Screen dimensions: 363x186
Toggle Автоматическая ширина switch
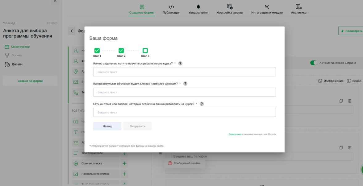click(x=314, y=63)
